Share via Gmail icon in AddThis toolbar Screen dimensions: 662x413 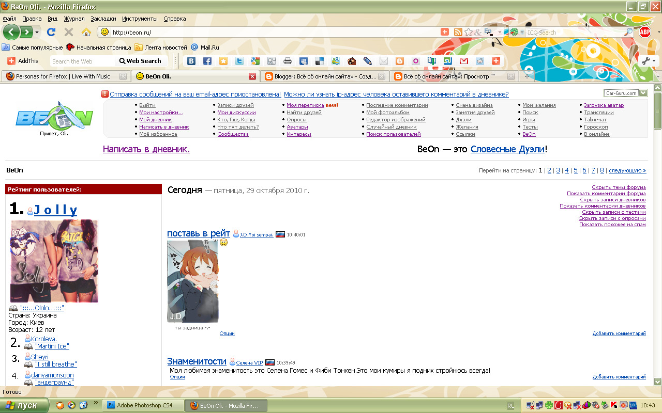click(464, 61)
